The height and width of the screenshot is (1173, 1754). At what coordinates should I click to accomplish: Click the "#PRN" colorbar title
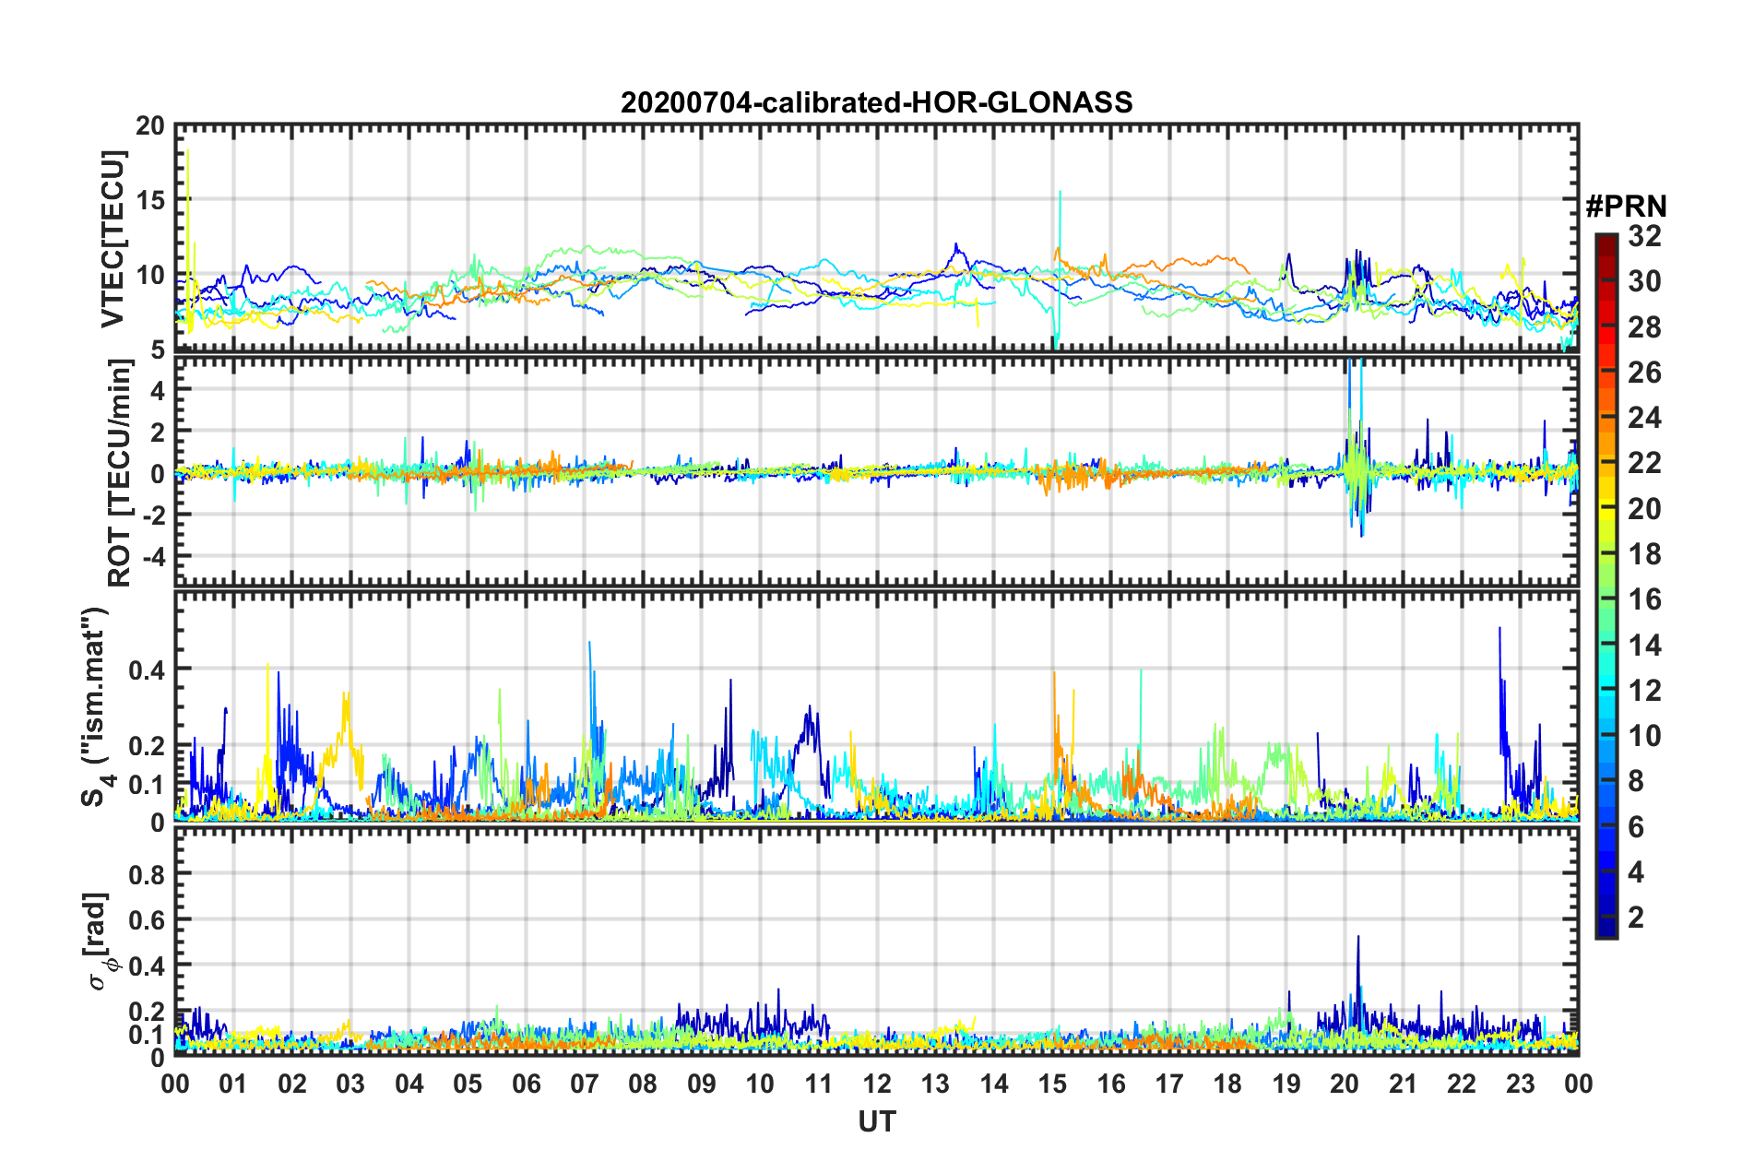1626,206
